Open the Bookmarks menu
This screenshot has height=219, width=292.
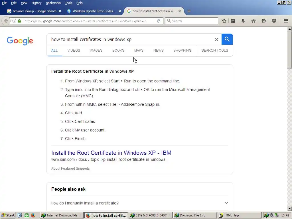point(53,3)
